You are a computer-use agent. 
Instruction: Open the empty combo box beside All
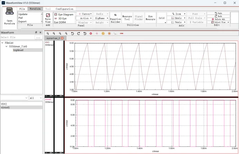tap(14, 98)
